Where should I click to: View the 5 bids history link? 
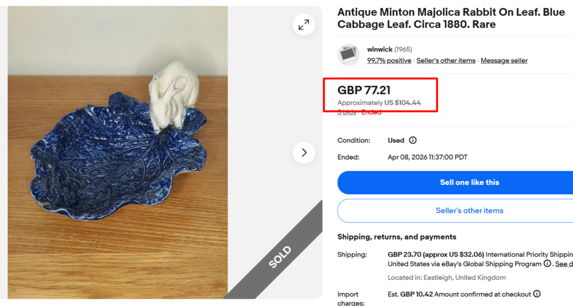346,112
